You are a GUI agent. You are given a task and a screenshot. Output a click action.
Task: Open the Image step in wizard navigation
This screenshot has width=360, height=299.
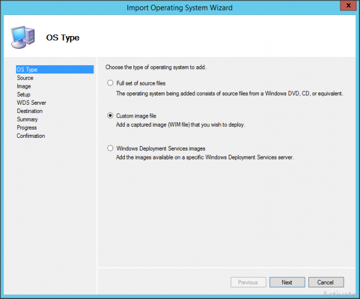[24, 86]
